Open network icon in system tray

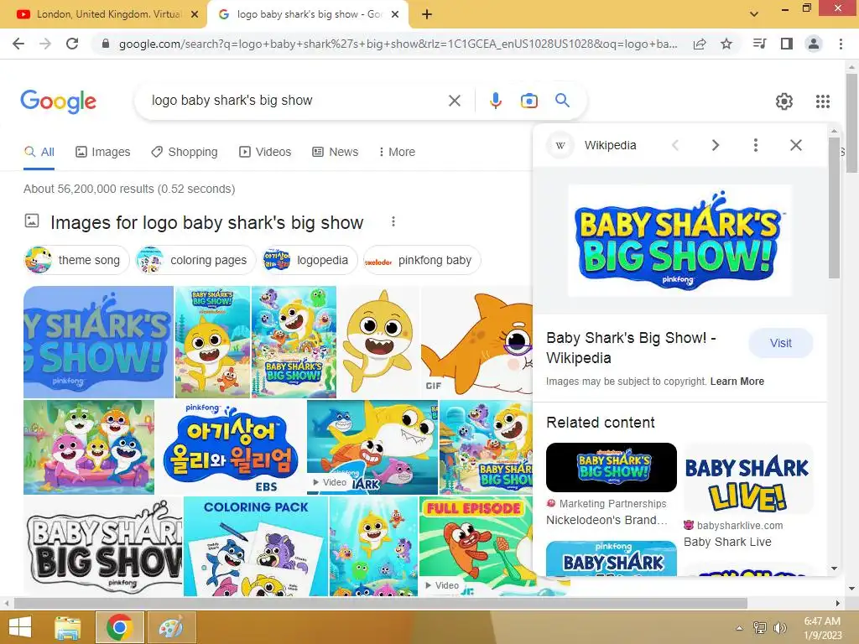point(760,627)
